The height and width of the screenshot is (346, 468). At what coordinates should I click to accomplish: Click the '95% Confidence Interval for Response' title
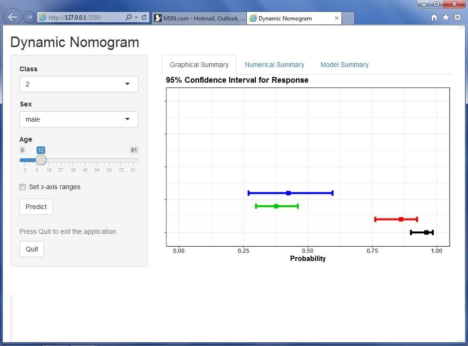tap(237, 80)
